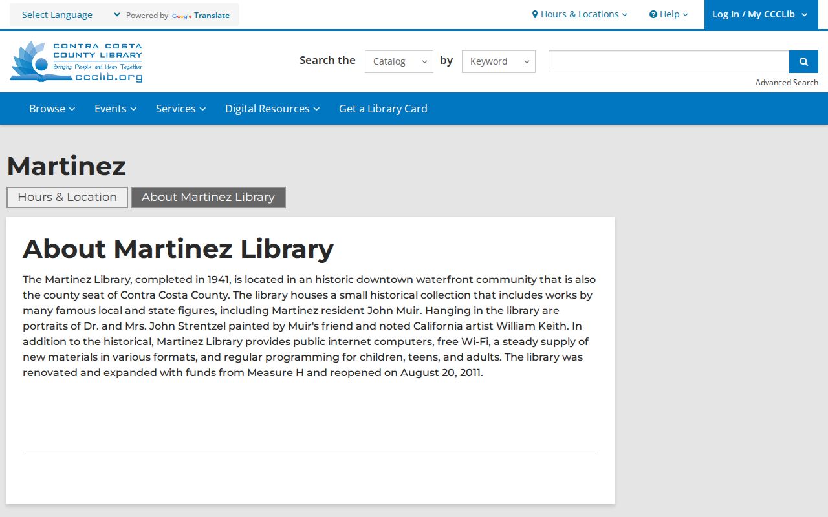Select the About Martinez Library tab

[x=208, y=197]
